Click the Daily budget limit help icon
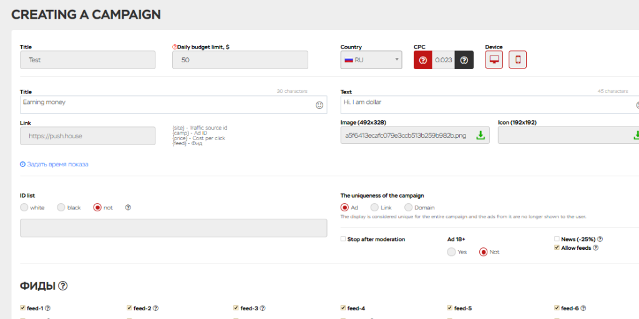The image size is (639, 319). coord(175,47)
